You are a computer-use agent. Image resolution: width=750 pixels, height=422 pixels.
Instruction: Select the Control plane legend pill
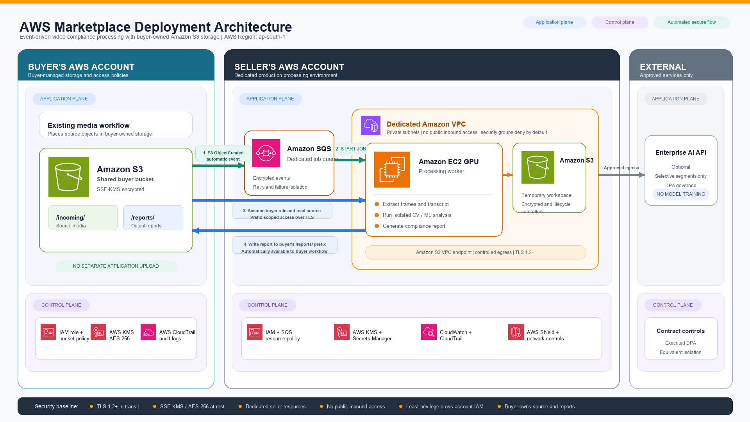pyautogui.click(x=620, y=22)
